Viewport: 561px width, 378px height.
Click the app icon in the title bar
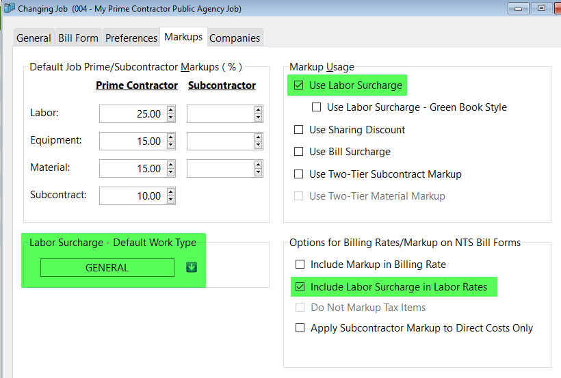coord(9,8)
